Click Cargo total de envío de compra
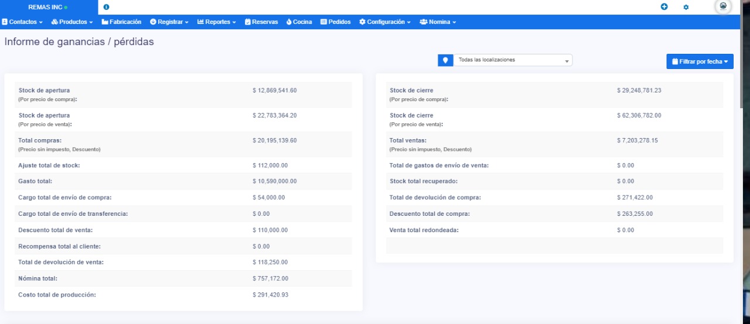Screen dimensions: 750x324 point(65,198)
